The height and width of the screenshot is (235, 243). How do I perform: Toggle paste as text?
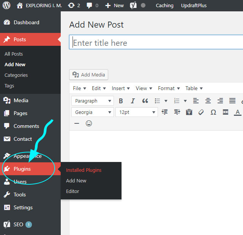(189, 112)
